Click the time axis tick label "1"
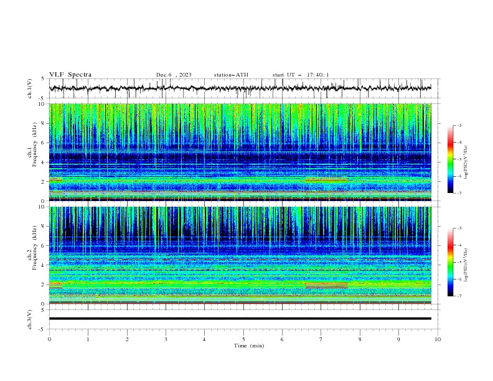The width and height of the screenshot is (493, 381). click(88, 339)
